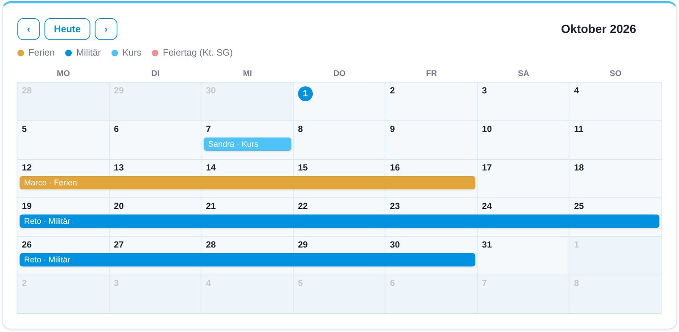Click the red Feiertag legend dot
The height and width of the screenshot is (332, 679).
point(155,53)
